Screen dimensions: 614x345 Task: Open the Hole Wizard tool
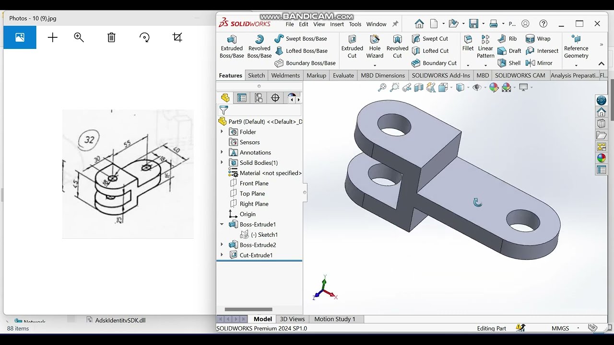point(375,46)
